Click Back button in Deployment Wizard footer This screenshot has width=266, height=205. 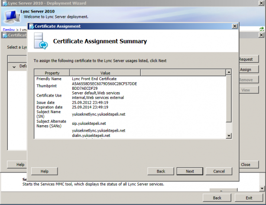pyautogui.click(x=217, y=198)
